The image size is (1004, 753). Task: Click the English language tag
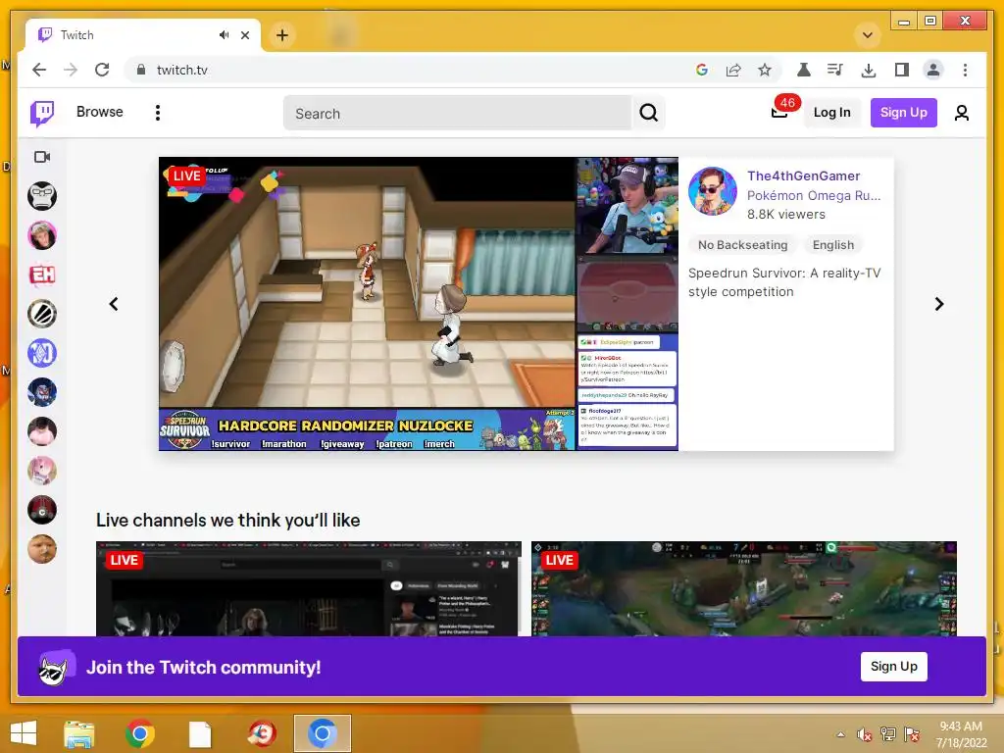(x=833, y=245)
